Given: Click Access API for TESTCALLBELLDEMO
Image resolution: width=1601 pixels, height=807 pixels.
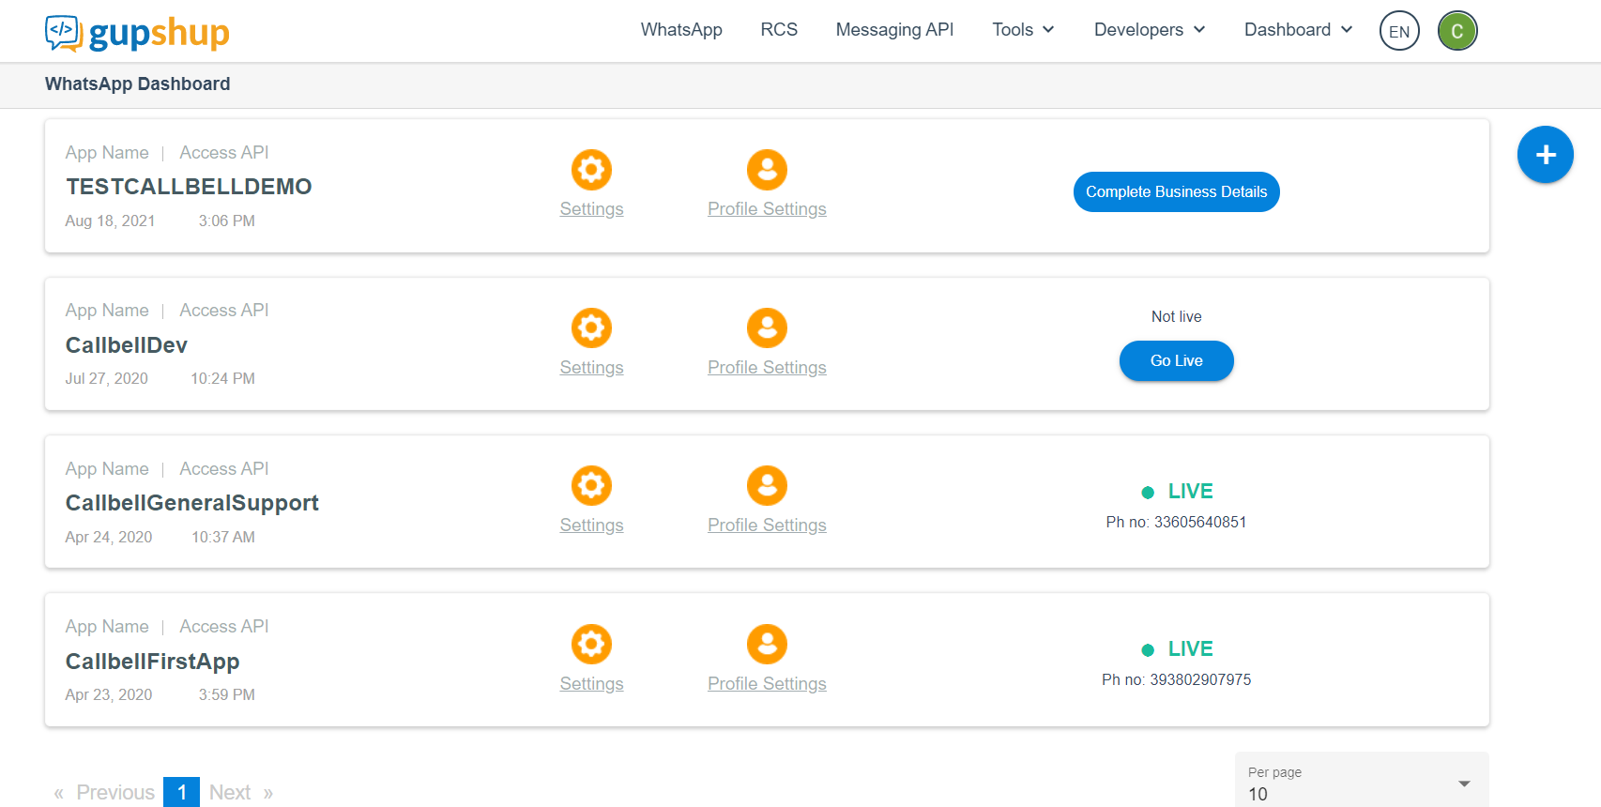Looking at the screenshot, I should 224,153.
